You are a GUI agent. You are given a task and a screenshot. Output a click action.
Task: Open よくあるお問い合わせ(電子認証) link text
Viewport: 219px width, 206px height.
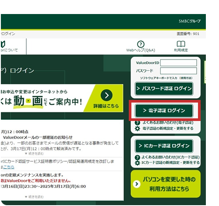point(168,122)
